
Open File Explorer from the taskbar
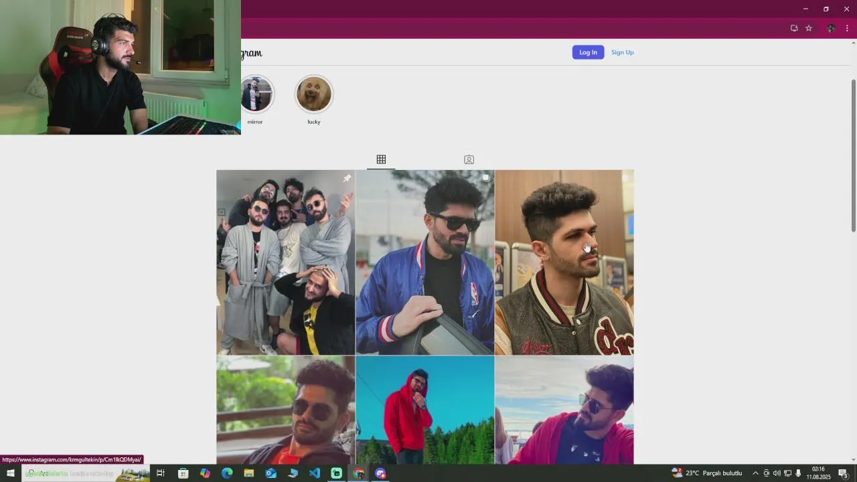coord(249,473)
